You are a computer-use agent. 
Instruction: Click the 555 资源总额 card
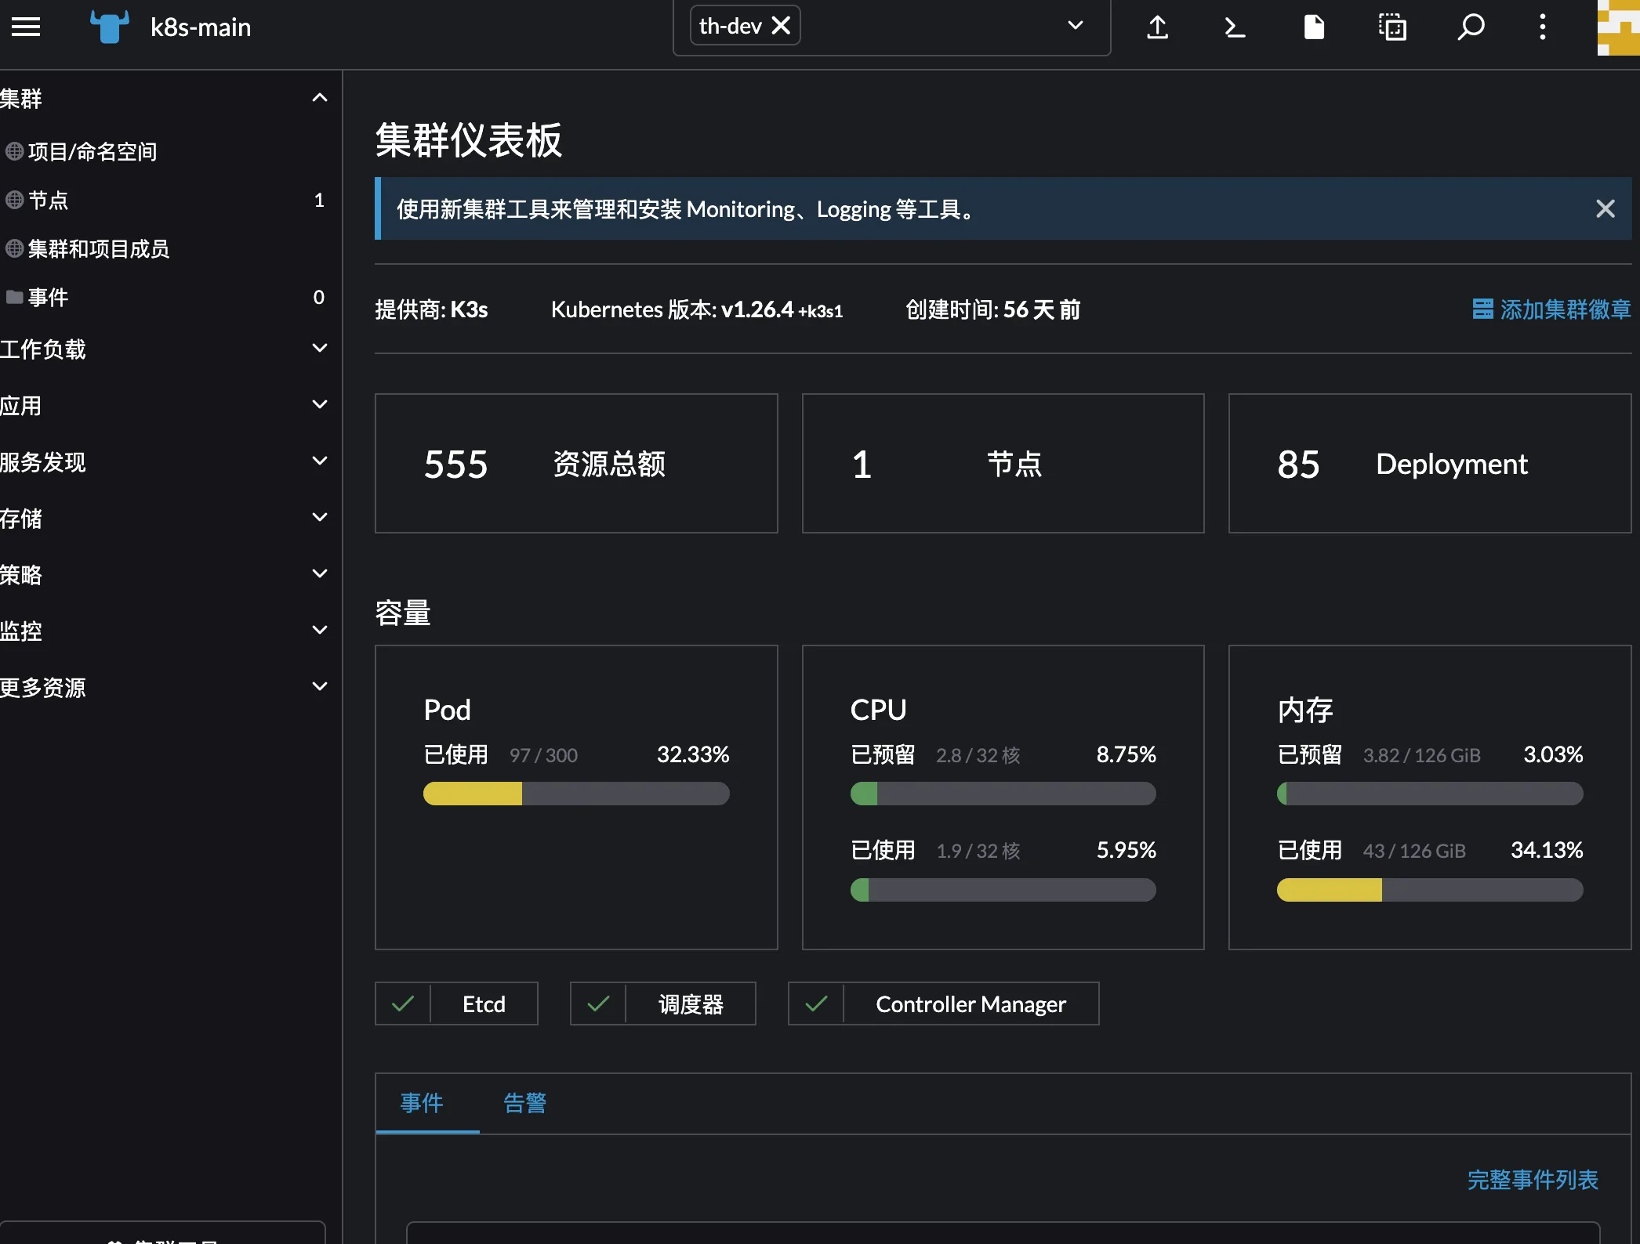coord(576,464)
